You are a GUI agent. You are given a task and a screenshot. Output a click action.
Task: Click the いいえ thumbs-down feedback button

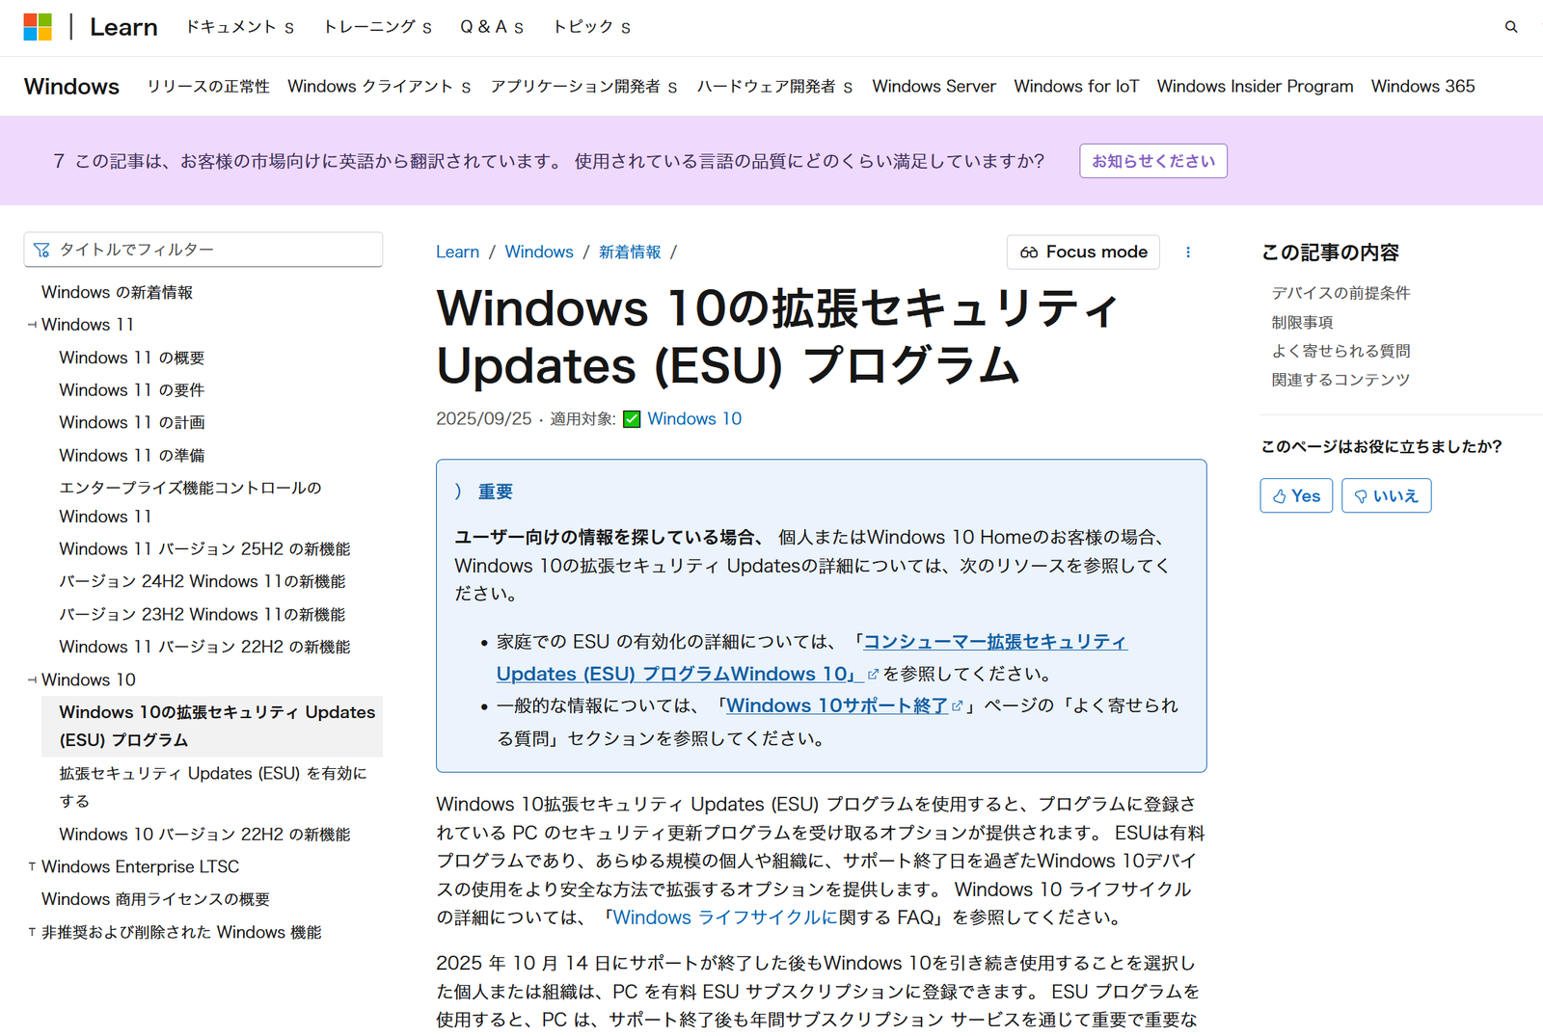point(1386,495)
